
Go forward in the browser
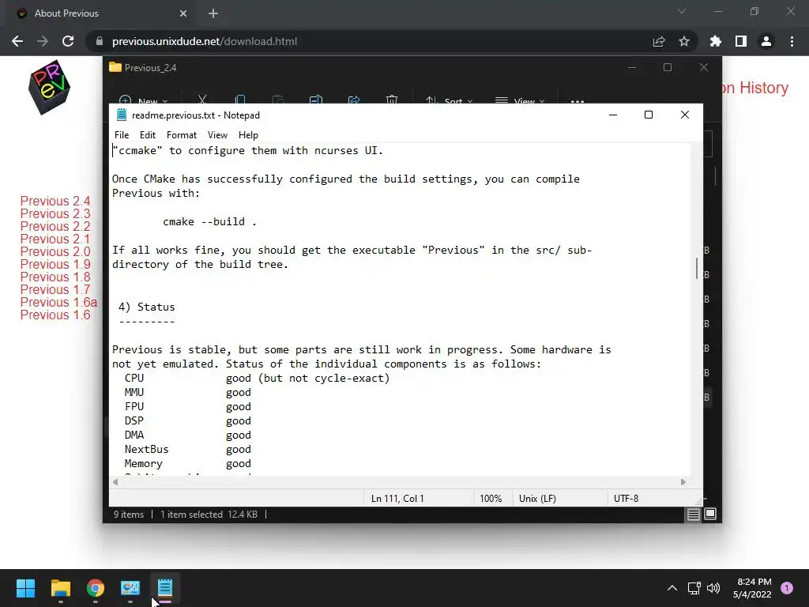point(43,41)
